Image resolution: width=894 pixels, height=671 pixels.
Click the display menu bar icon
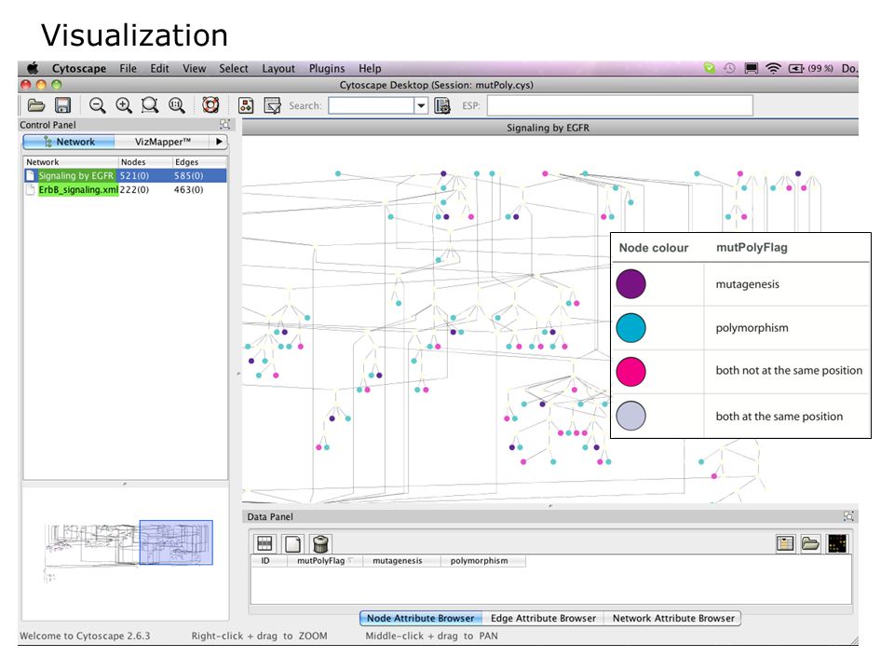[x=752, y=68]
